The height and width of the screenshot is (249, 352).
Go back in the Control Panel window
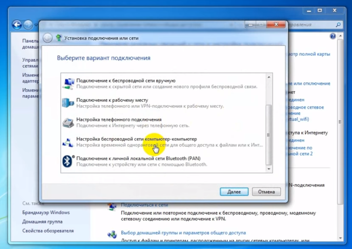pos(17,25)
